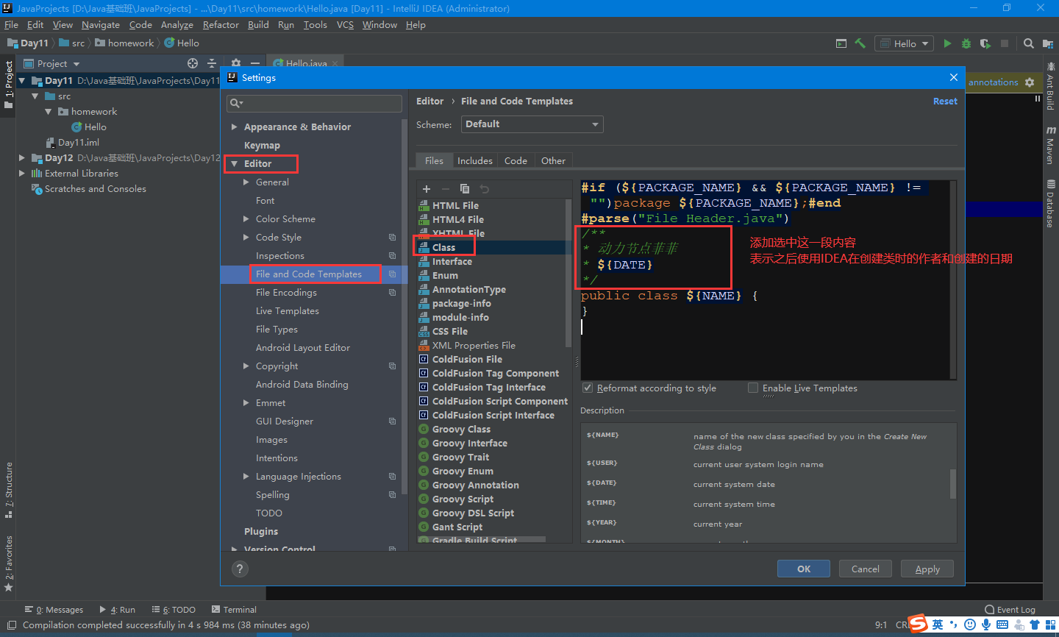Click the Build Project hammer icon

(x=860, y=43)
